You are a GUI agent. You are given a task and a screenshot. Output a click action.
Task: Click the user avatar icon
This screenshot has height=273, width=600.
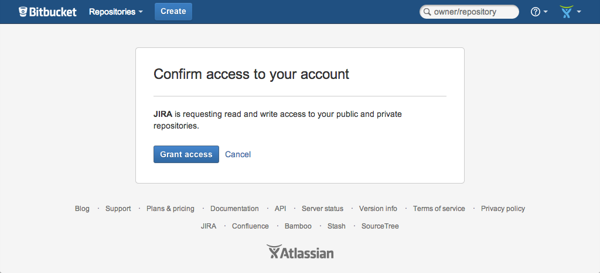[x=567, y=12]
